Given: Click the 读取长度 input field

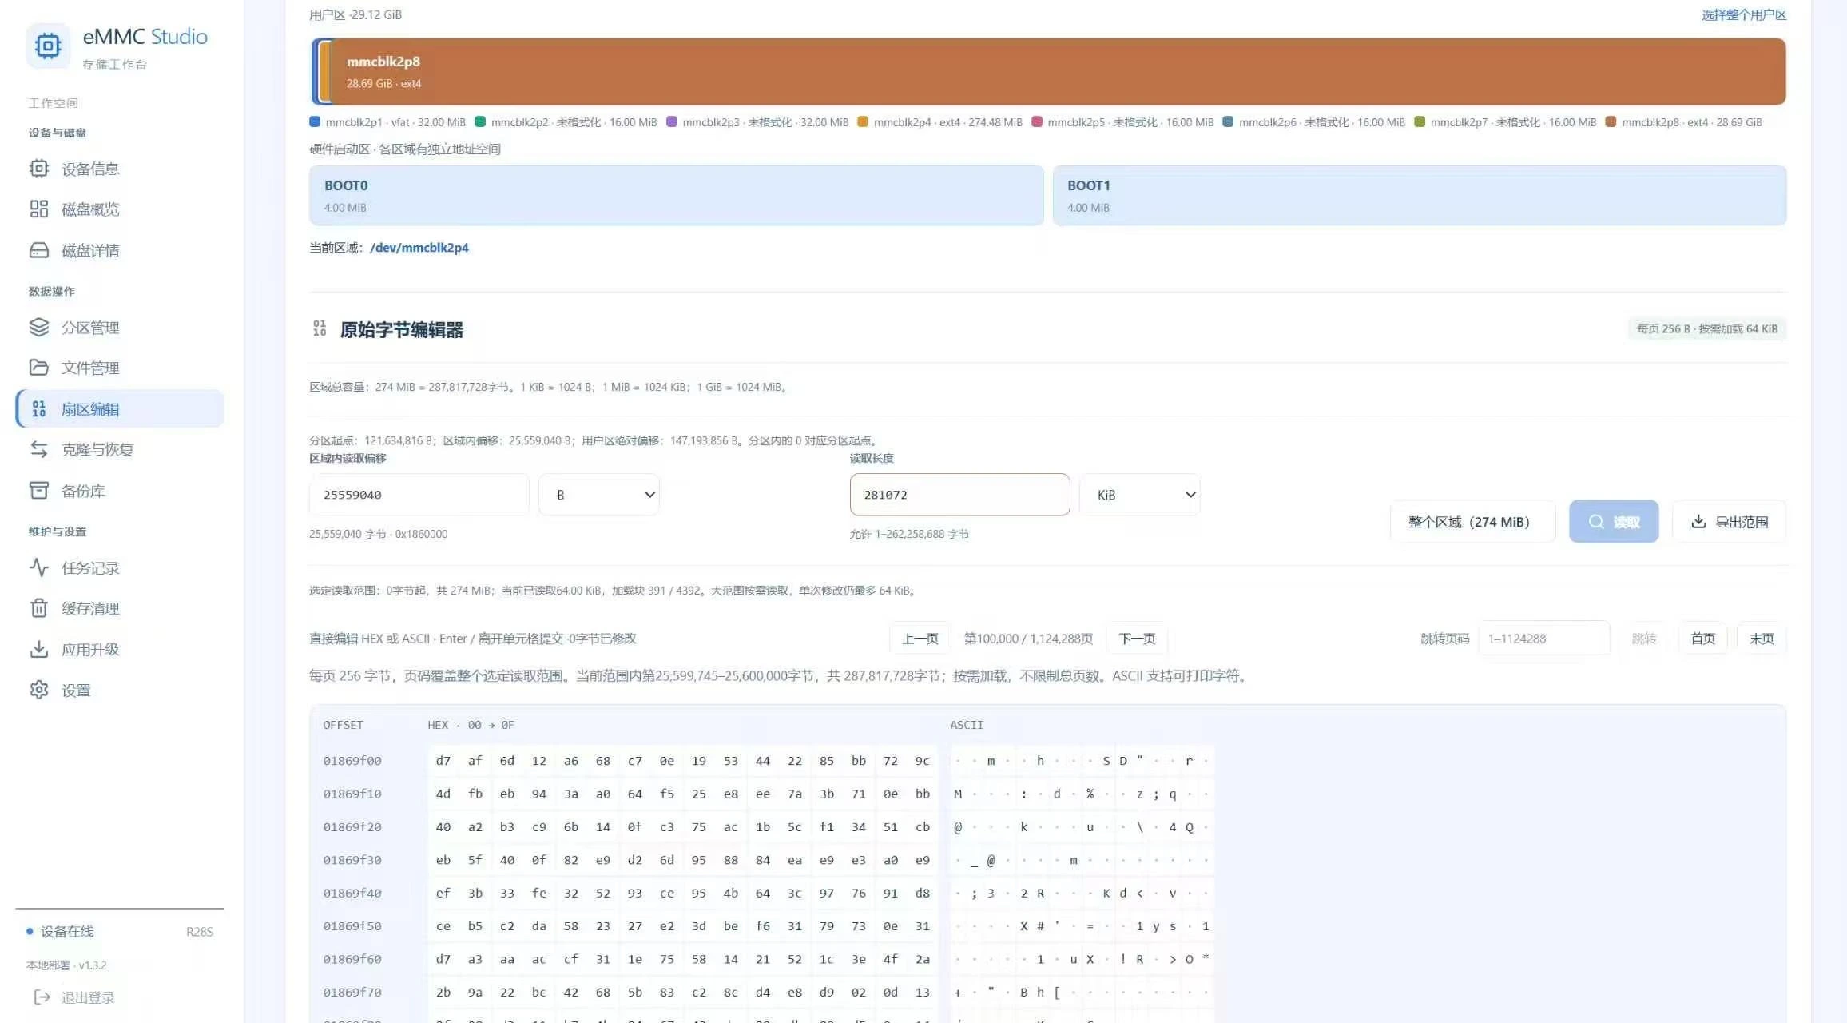Looking at the screenshot, I should (x=959, y=495).
